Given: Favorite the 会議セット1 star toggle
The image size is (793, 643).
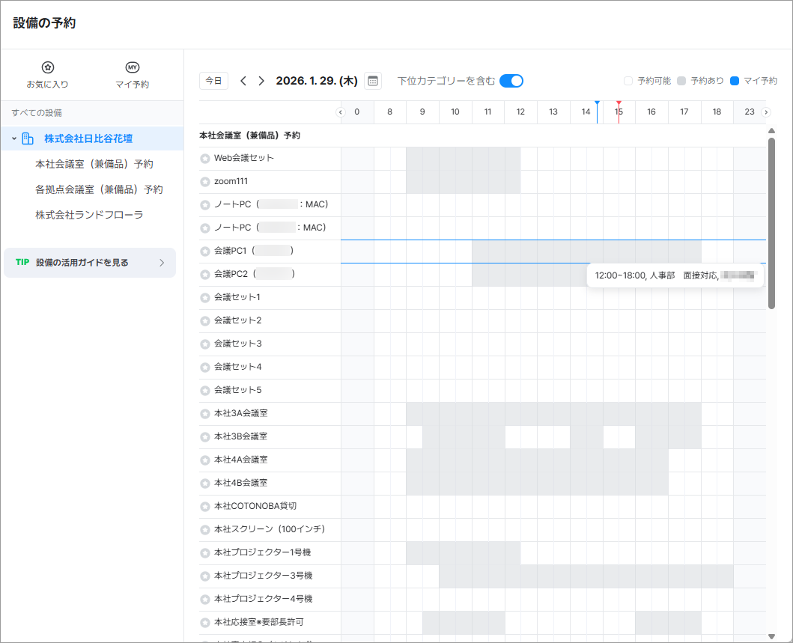Looking at the screenshot, I should 205,298.
